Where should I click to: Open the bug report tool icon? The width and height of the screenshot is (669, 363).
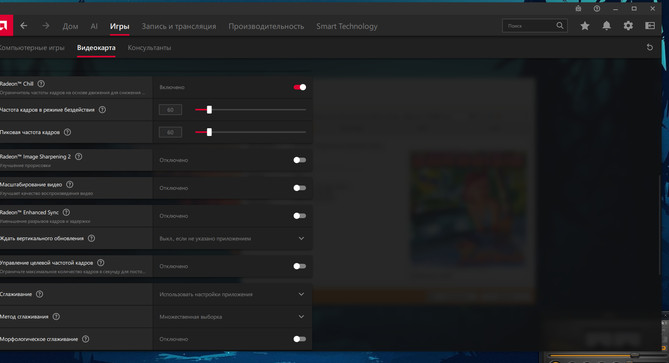[x=578, y=9]
